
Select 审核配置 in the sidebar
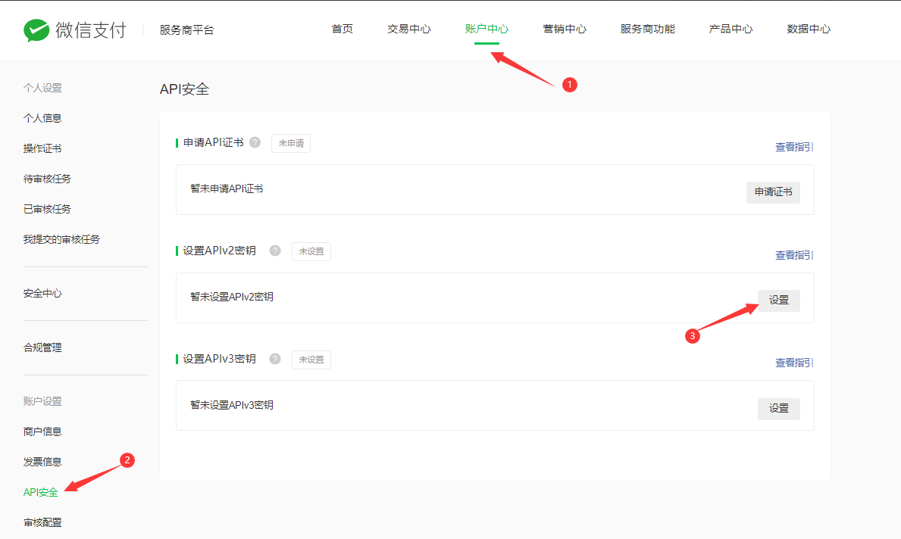pos(42,522)
